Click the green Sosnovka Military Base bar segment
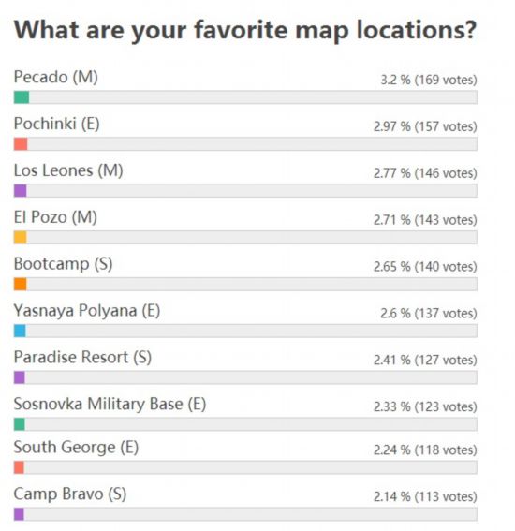 20,424
